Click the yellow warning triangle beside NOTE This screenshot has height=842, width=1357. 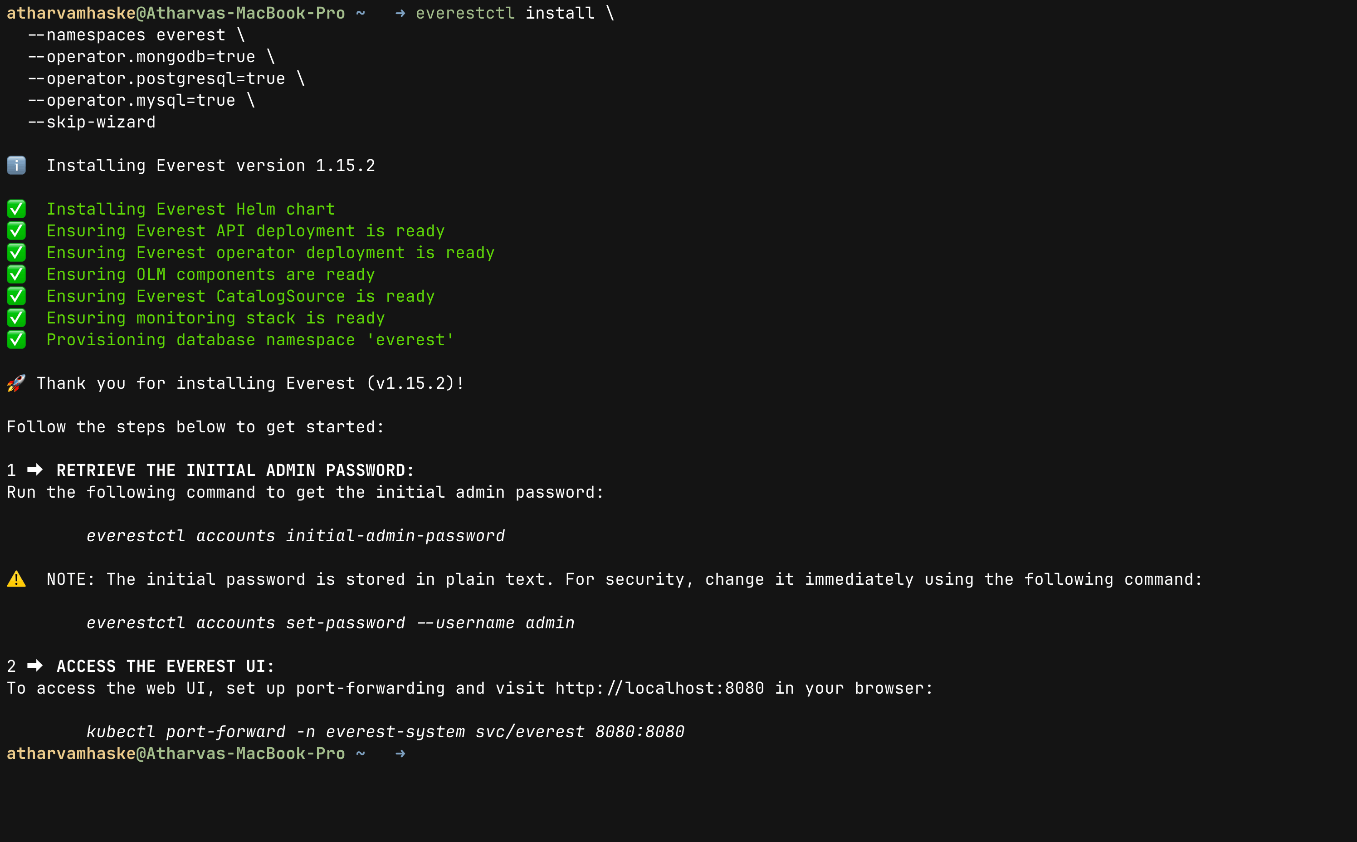pos(16,579)
